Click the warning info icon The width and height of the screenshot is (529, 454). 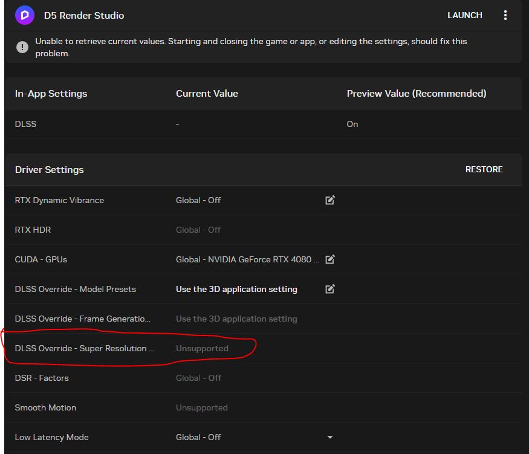22,47
